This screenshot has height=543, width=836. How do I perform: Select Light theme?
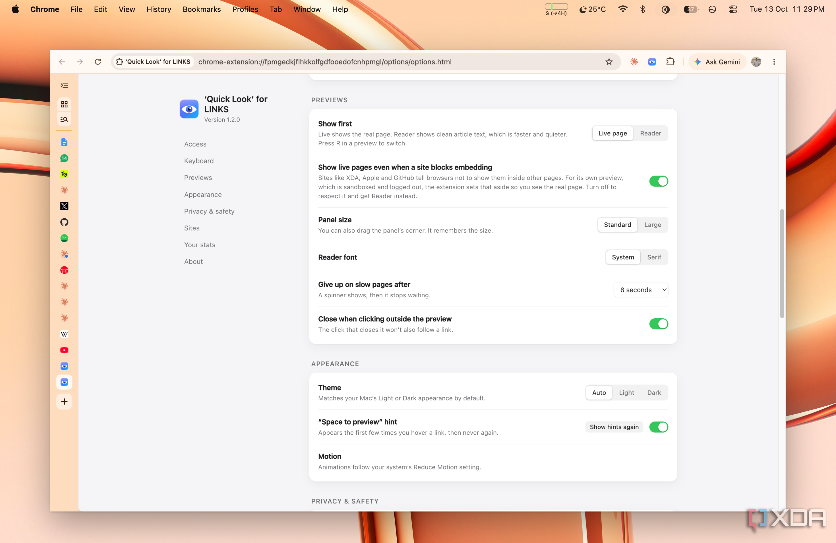pyautogui.click(x=626, y=392)
